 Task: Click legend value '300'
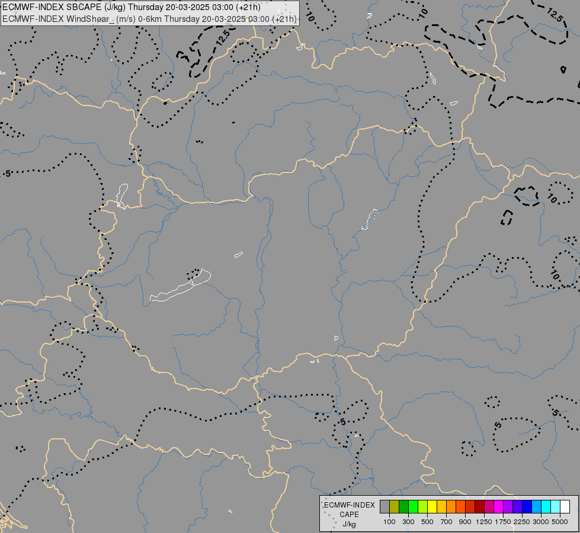[x=408, y=522]
